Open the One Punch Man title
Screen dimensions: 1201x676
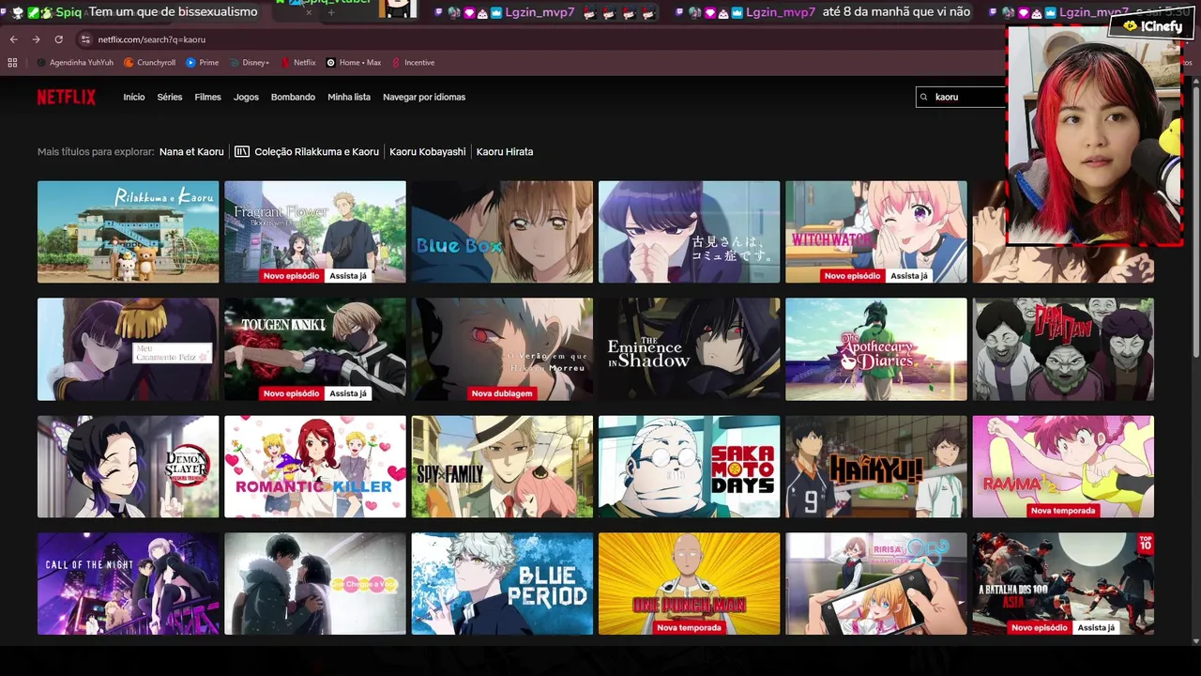click(690, 584)
